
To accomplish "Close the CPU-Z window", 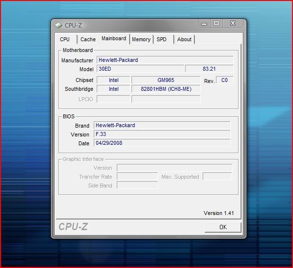I will click(x=233, y=24).
